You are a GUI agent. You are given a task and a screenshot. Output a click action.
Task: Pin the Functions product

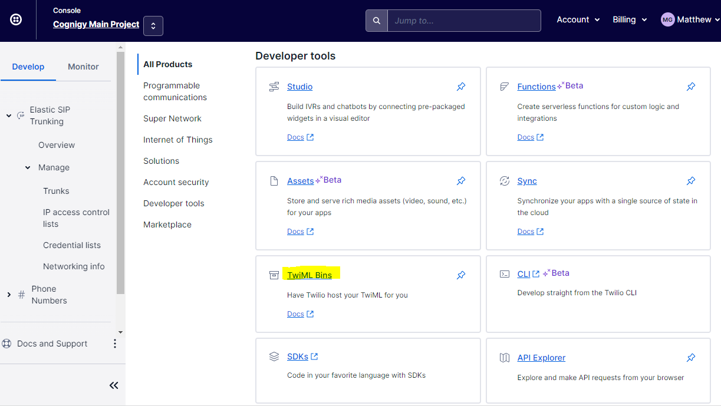pos(691,87)
